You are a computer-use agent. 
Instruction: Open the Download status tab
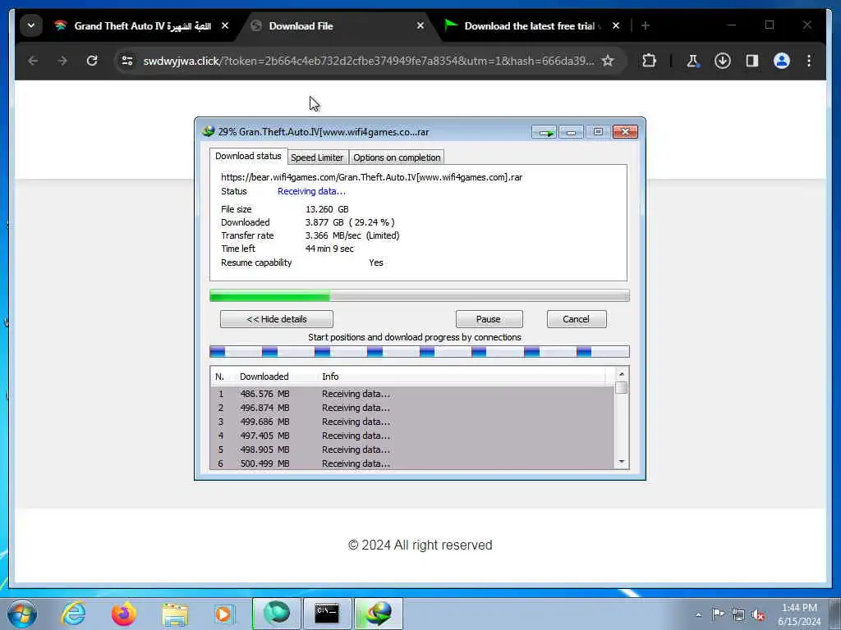(248, 156)
